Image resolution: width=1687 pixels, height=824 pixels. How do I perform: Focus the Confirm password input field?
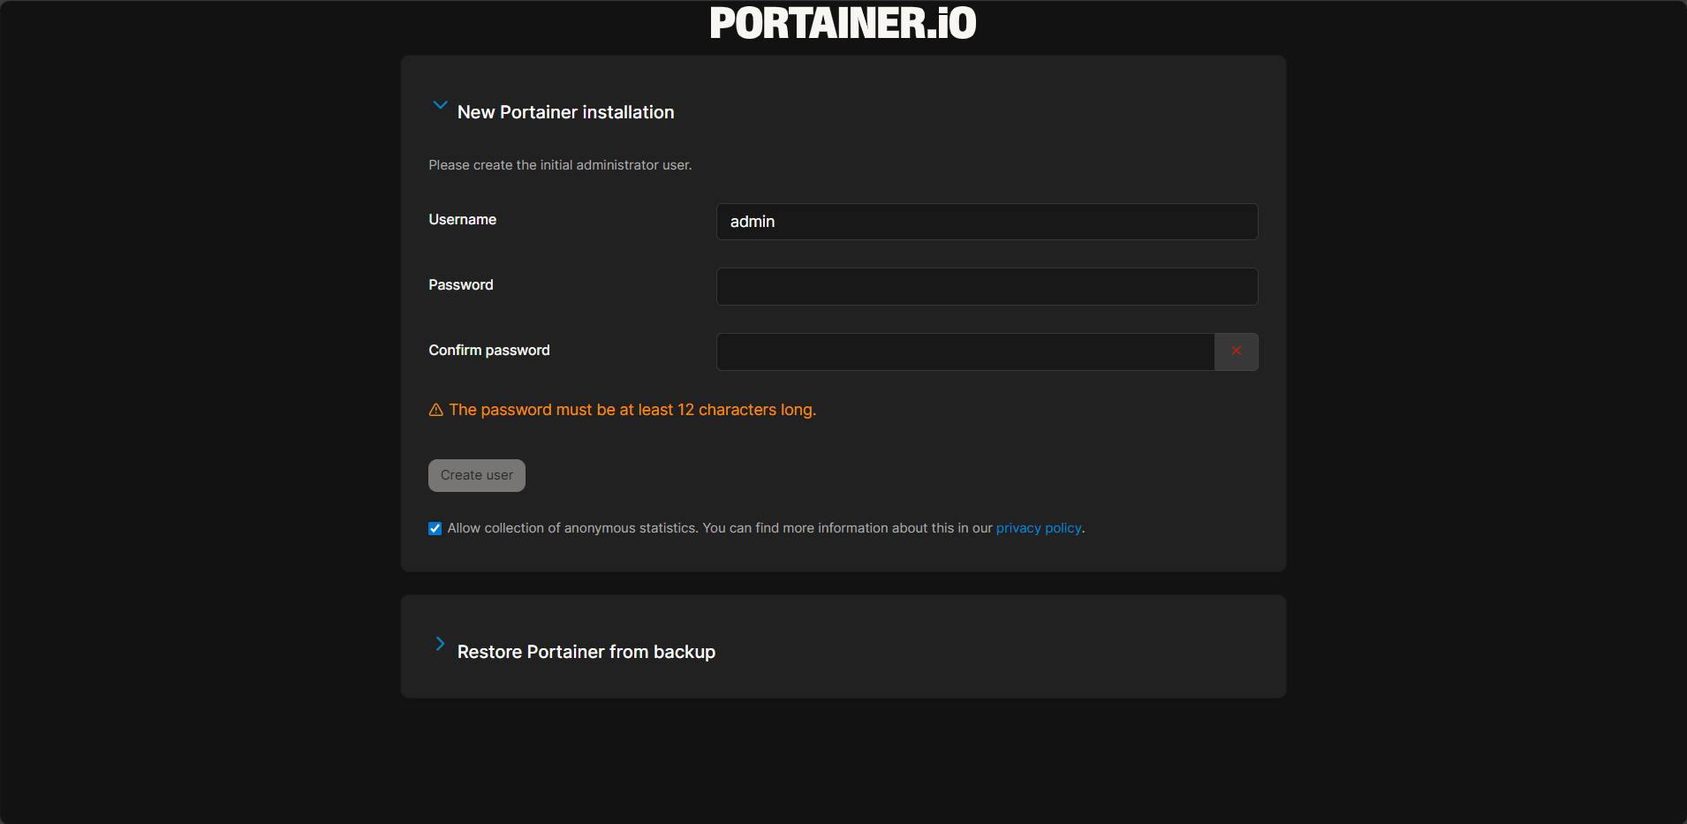point(965,352)
